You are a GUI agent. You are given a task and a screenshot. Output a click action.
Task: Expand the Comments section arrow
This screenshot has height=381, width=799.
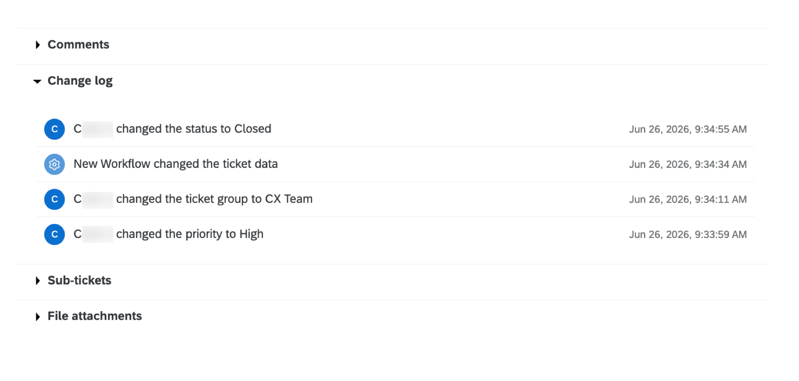click(x=38, y=45)
